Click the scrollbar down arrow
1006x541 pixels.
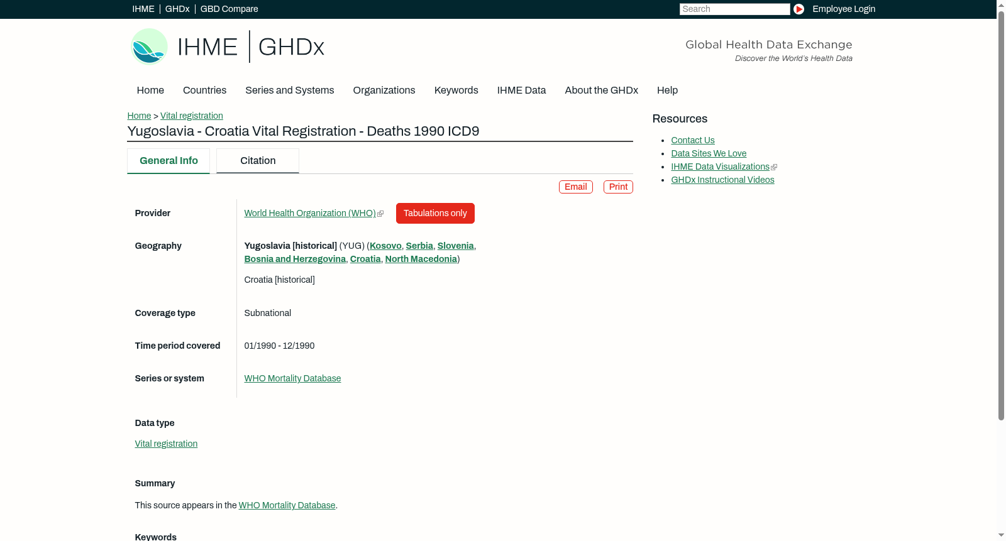(1001, 536)
